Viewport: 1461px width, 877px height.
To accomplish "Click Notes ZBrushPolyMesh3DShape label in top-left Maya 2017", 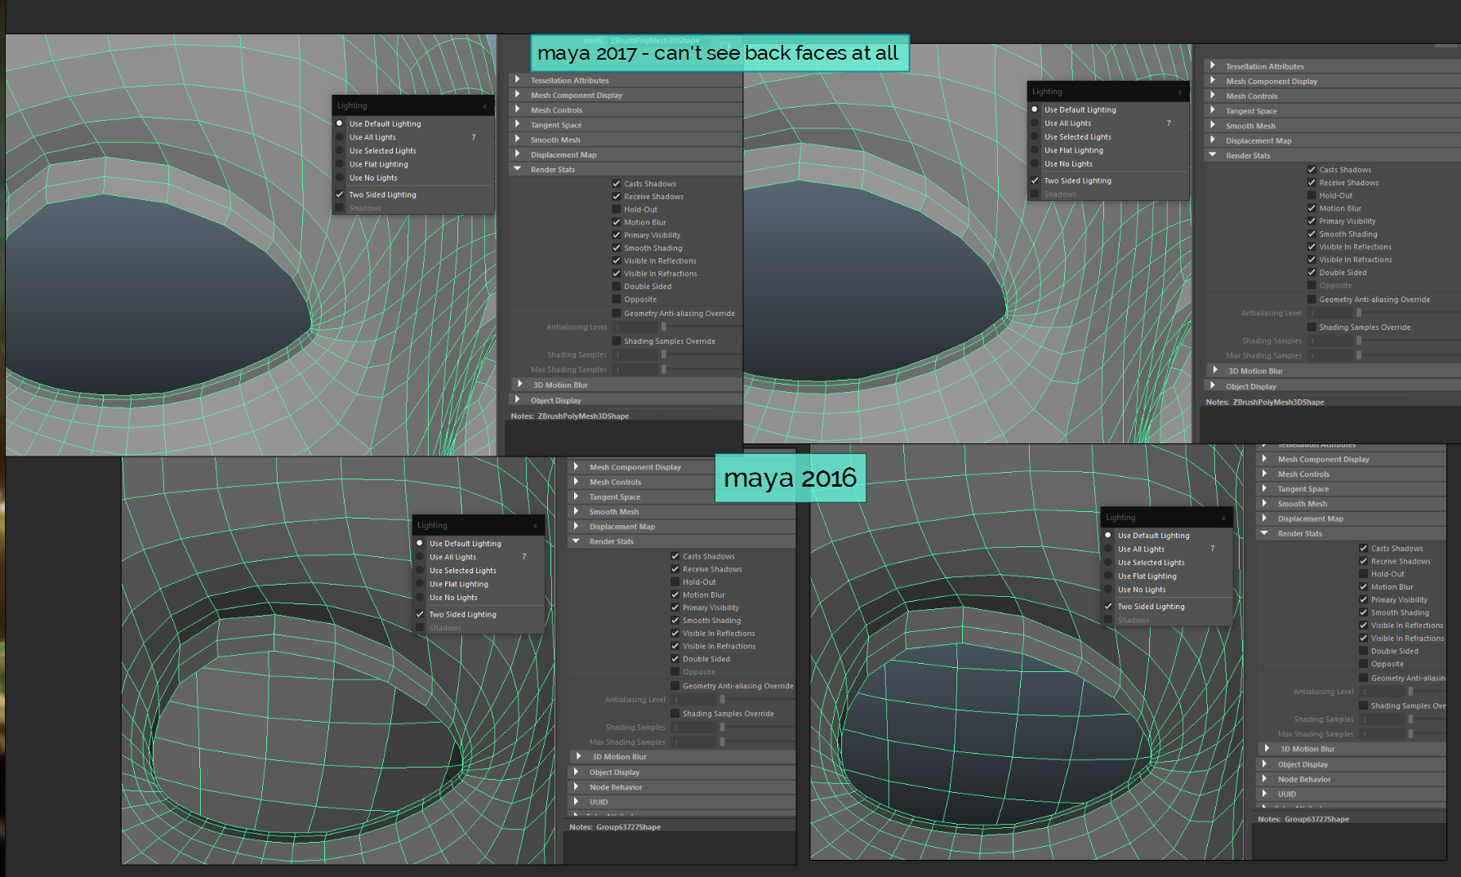I will 570,416.
